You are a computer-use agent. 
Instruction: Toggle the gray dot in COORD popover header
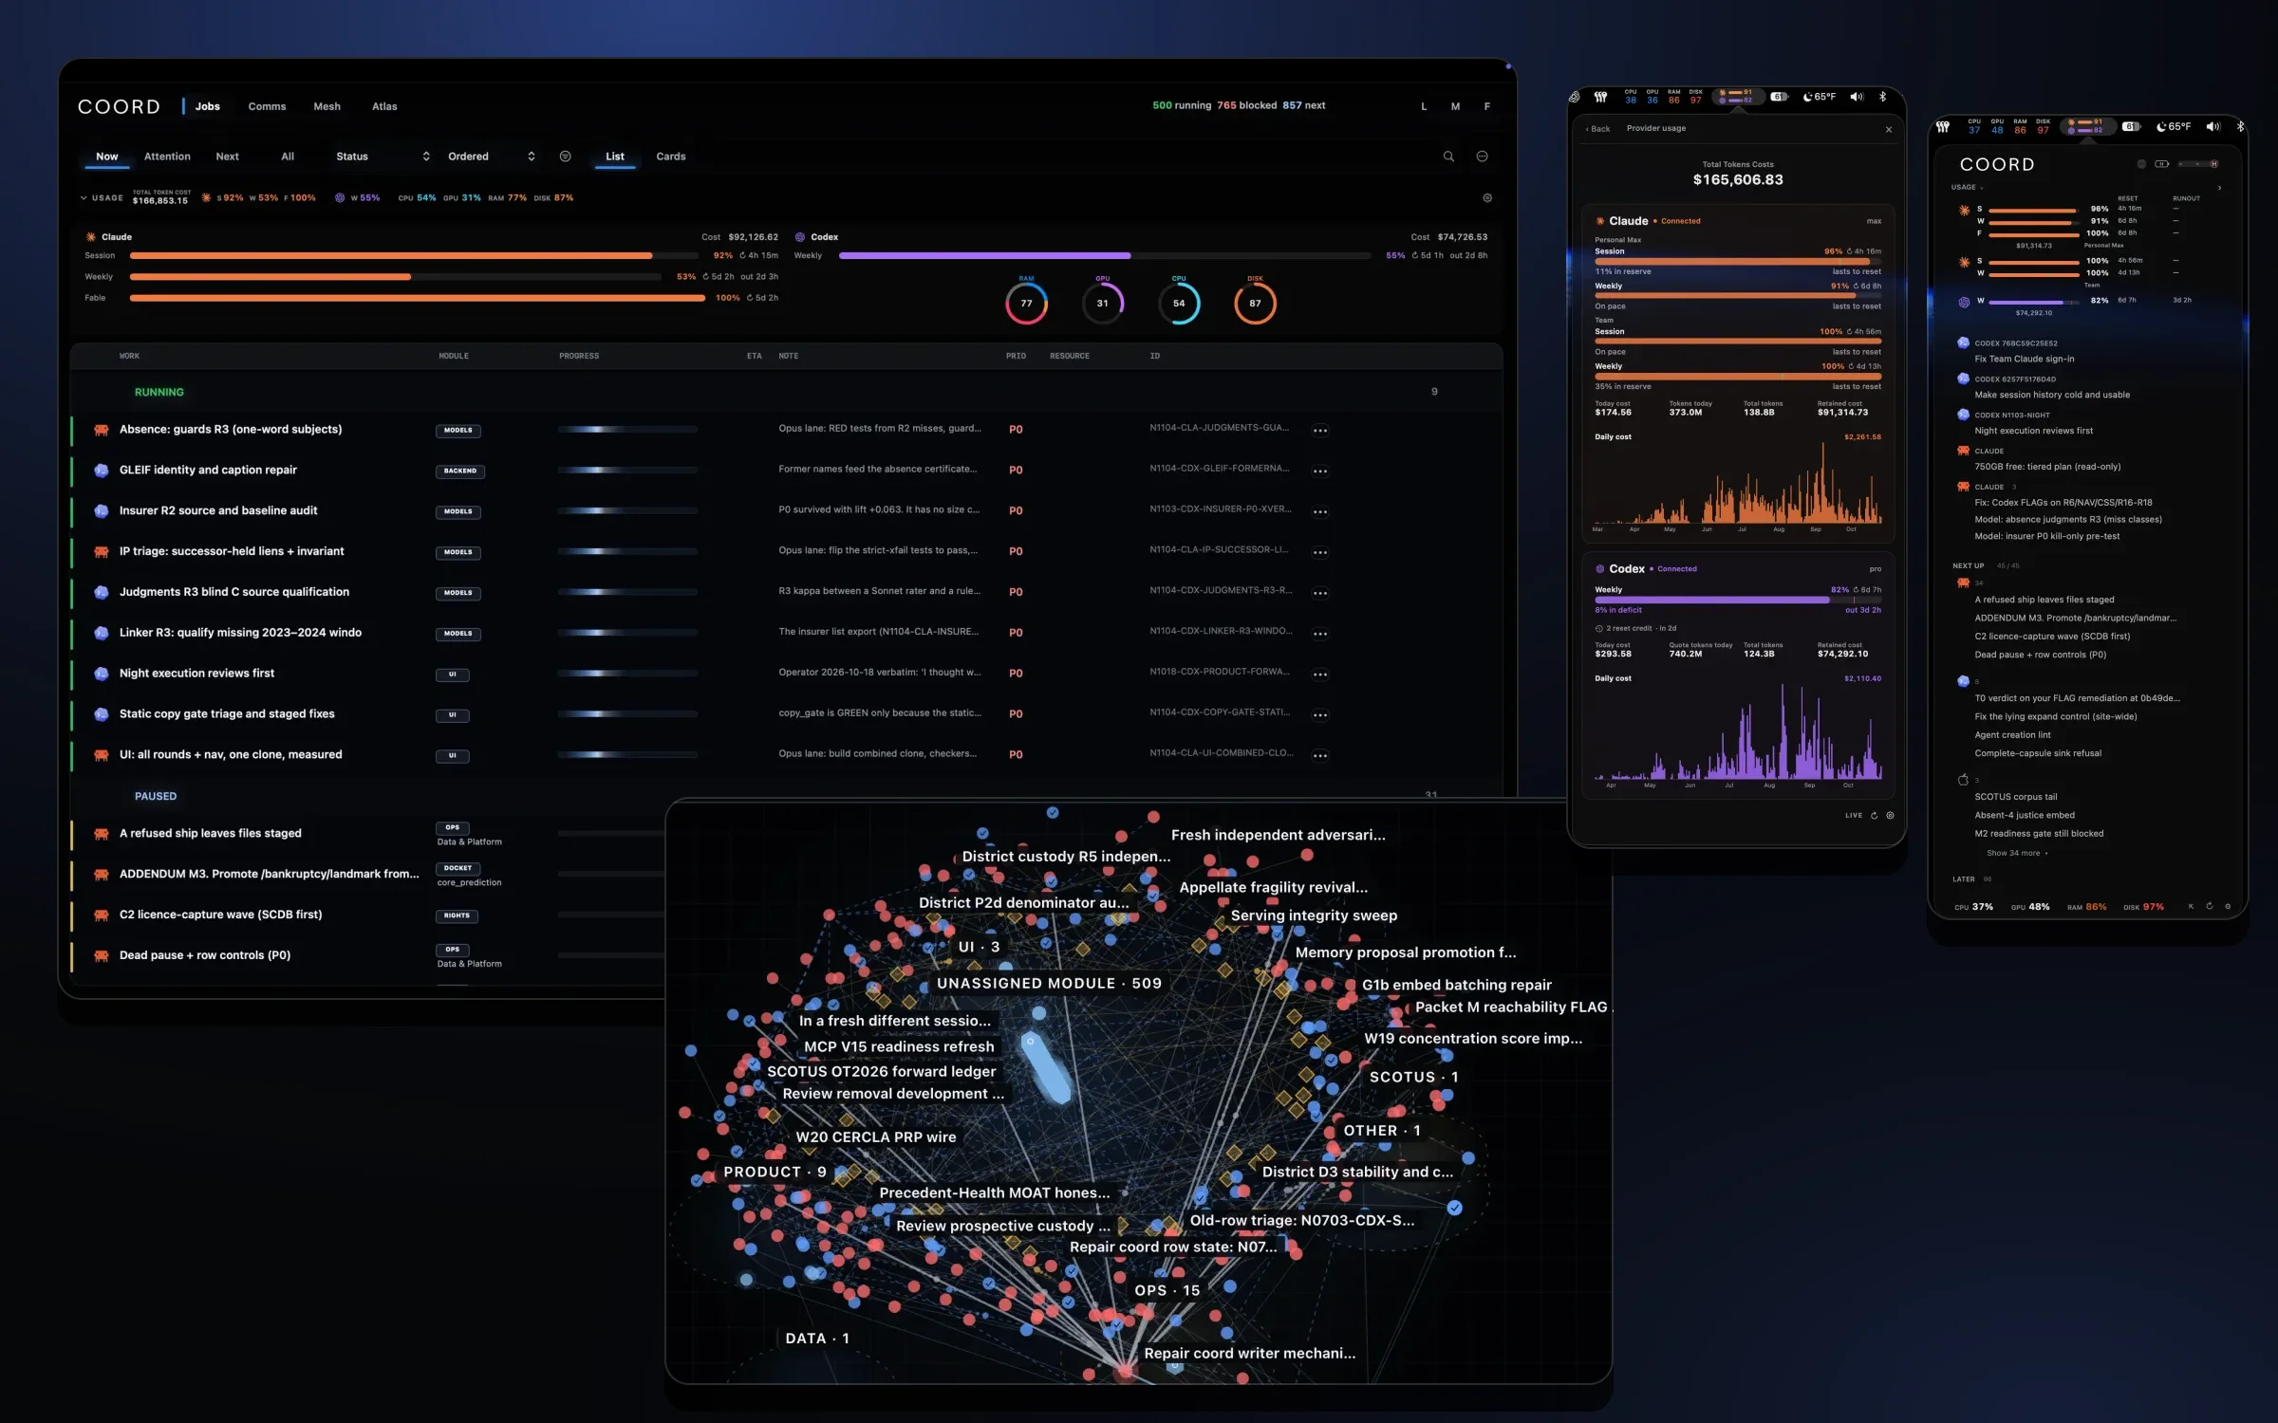pyautogui.click(x=2141, y=164)
